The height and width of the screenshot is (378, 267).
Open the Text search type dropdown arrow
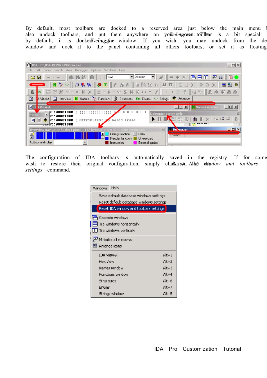(132, 77)
